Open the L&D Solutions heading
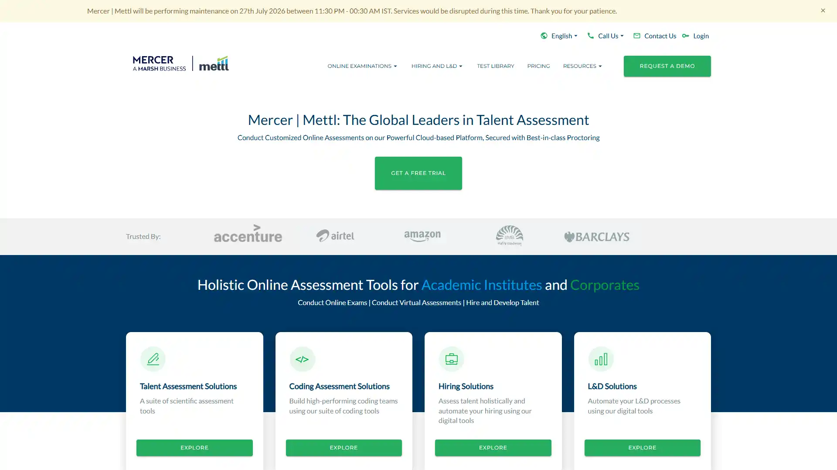 (x=612, y=386)
